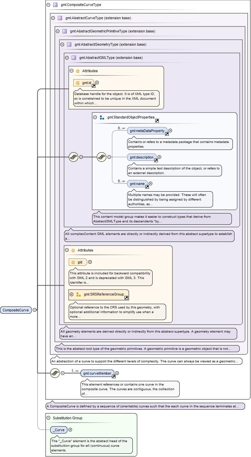Follow the gml:id reference arrow icon
The width and height of the screenshot is (251, 457).
coord(93,86)
